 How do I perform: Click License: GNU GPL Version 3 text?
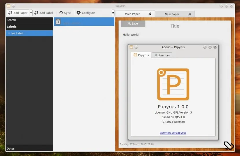(173, 112)
